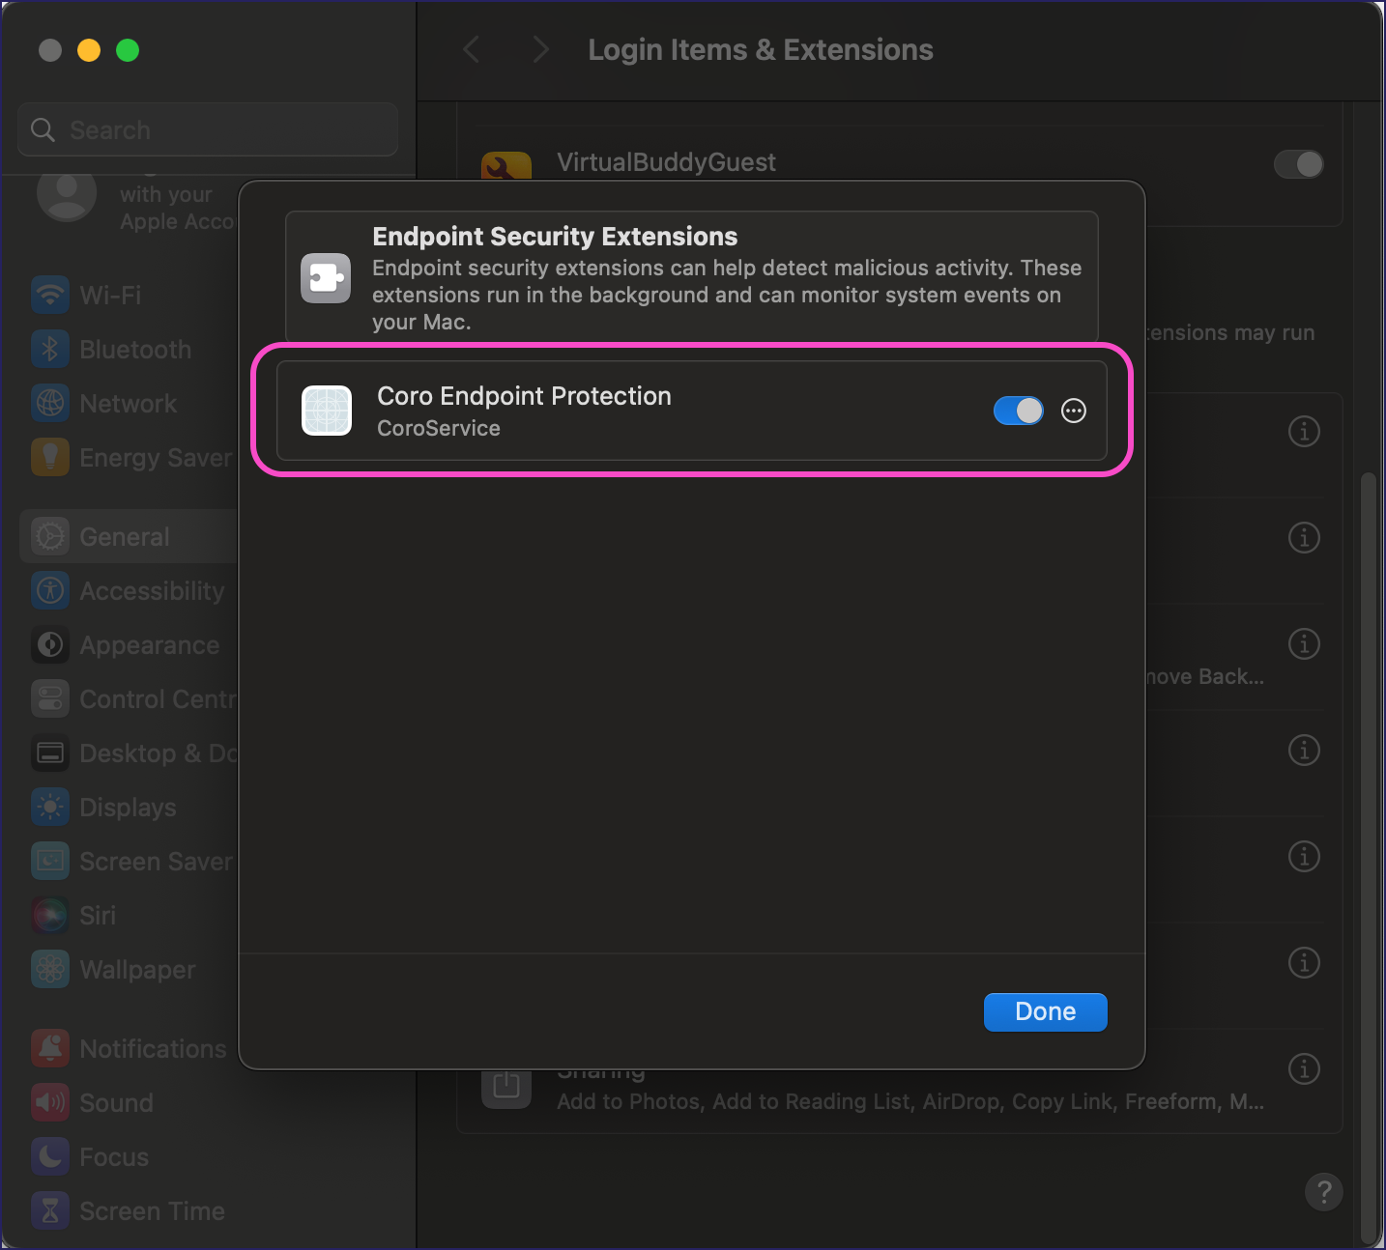Select Network in the sidebar
This screenshot has height=1250, width=1386.
126,403
